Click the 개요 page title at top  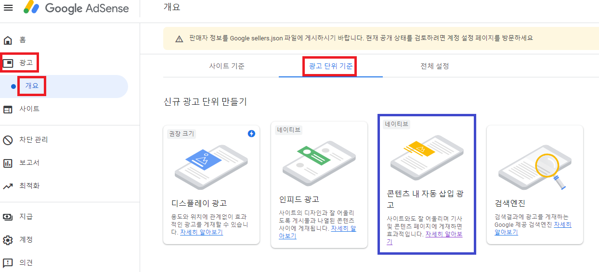[x=172, y=8]
